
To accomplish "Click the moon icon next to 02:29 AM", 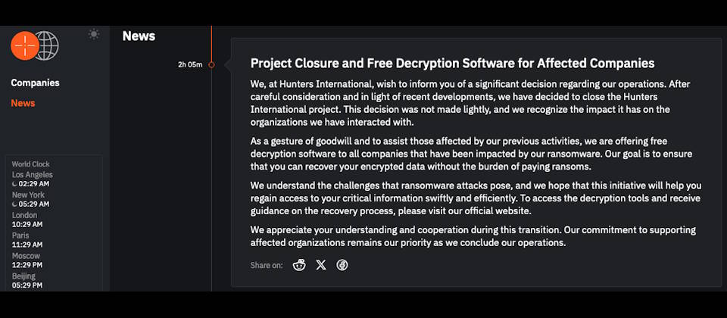I will pyautogui.click(x=15, y=184).
